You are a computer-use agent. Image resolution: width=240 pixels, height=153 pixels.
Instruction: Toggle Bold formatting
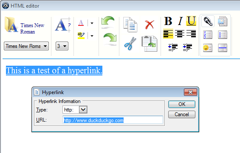pos(168,21)
